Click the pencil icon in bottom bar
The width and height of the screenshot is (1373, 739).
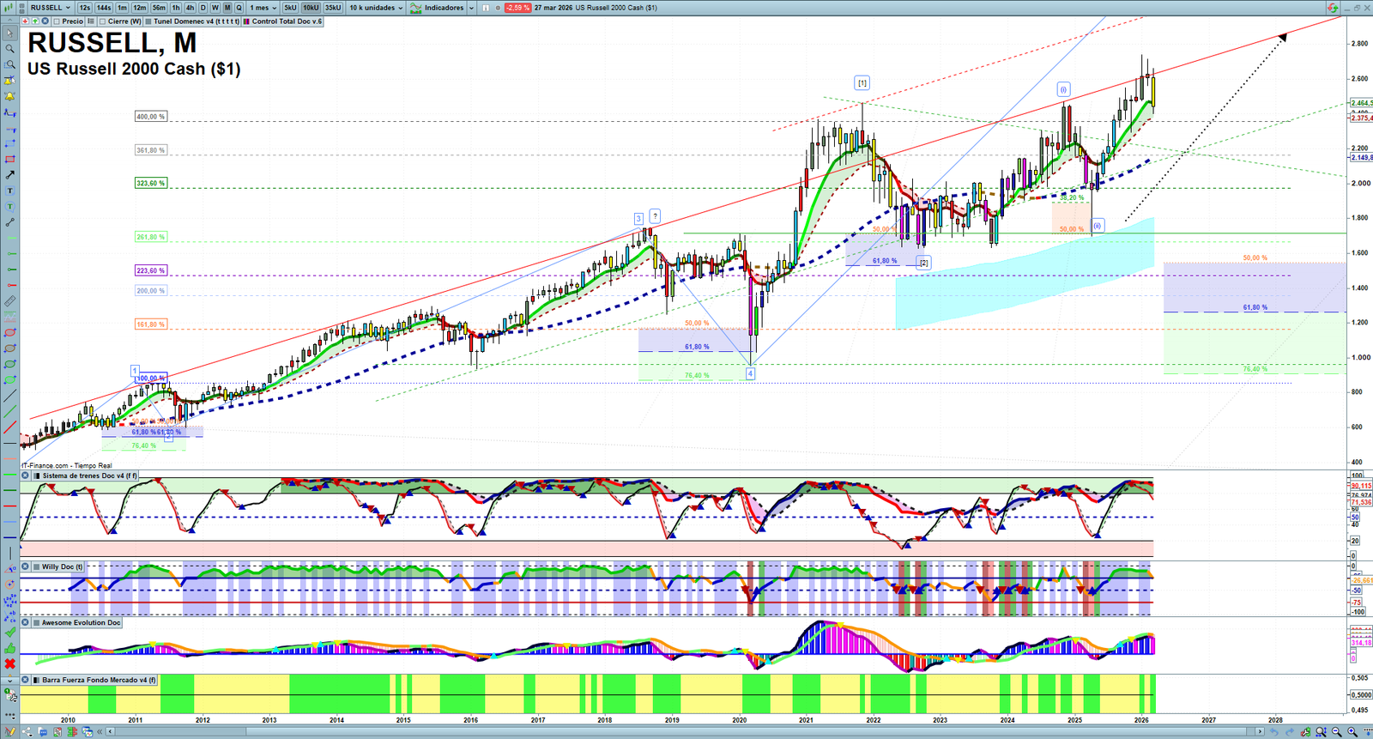pos(10,732)
